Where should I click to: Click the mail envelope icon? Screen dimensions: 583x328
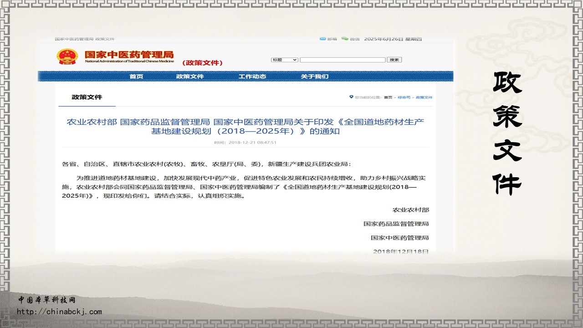point(322,39)
